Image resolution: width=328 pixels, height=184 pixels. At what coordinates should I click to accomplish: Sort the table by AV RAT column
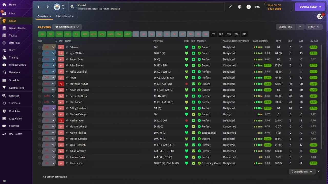click(314, 41)
